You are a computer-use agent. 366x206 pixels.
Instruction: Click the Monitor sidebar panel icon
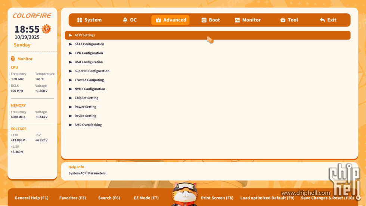pyautogui.click(x=13, y=59)
